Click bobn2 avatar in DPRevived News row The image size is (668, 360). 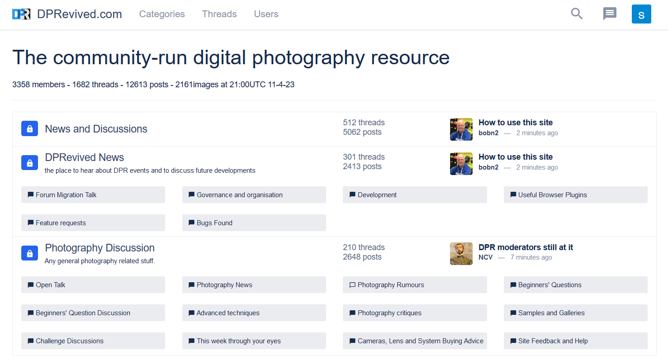[461, 164]
